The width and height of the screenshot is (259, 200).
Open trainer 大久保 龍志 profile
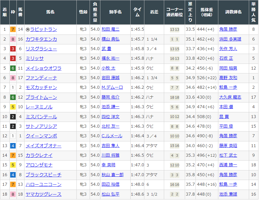[x=230, y=97]
